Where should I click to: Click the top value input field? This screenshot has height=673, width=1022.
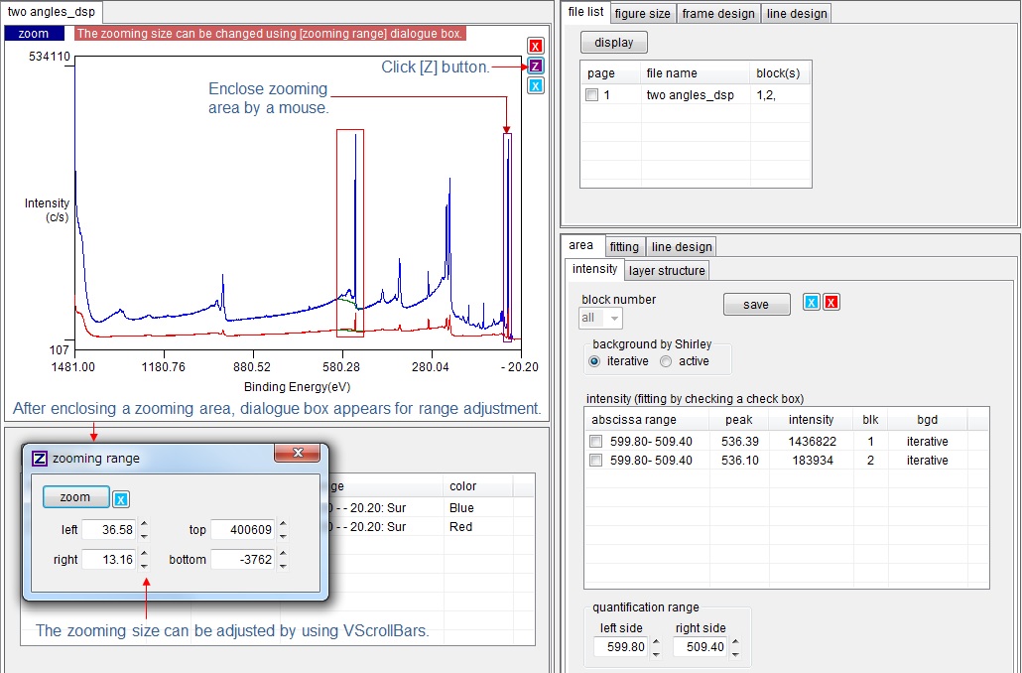point(242,530)
